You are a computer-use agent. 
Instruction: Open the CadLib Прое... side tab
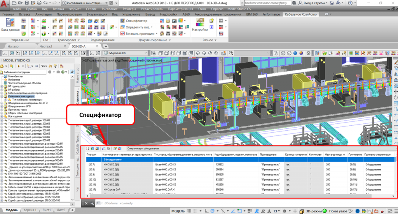pos(77,144)
